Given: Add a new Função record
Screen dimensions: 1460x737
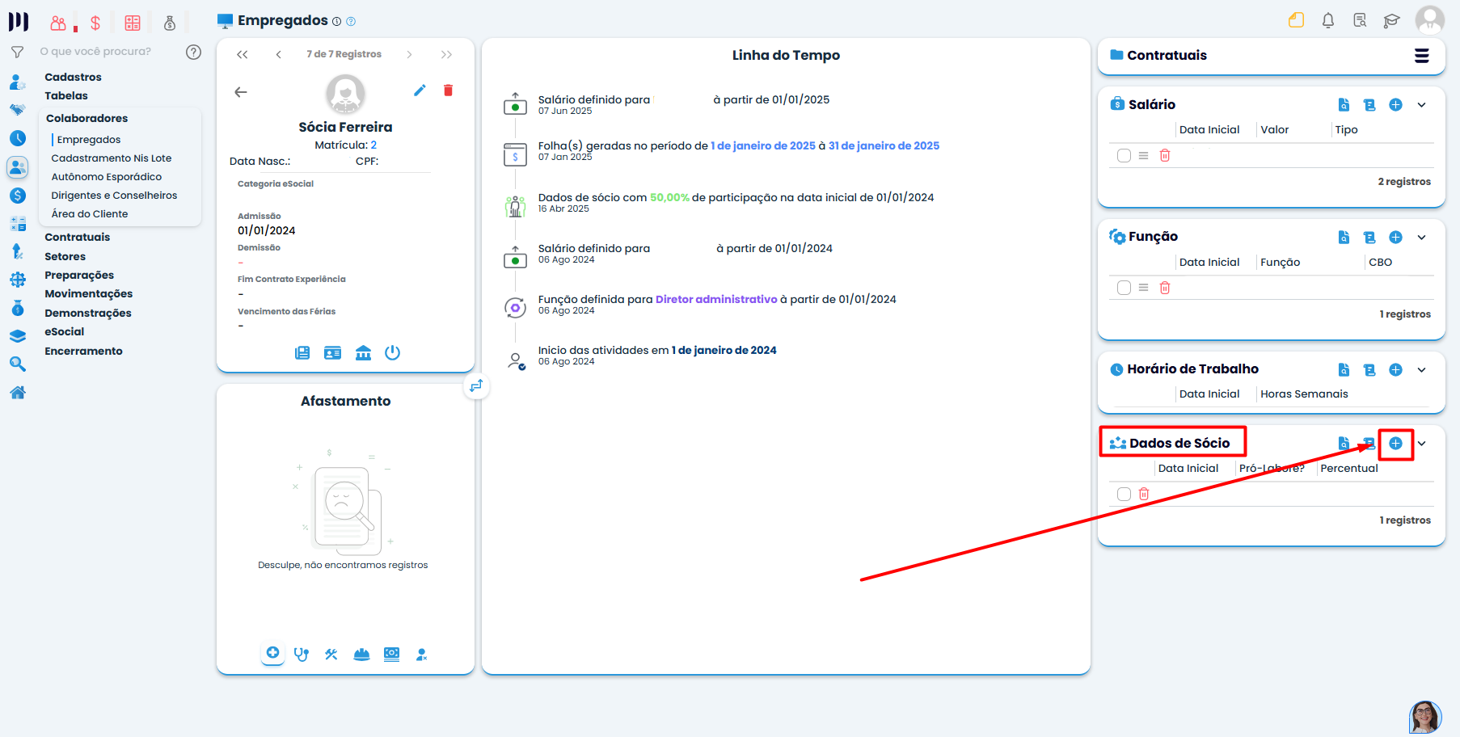Looking at the screenshot, I should click(1395, 237).
